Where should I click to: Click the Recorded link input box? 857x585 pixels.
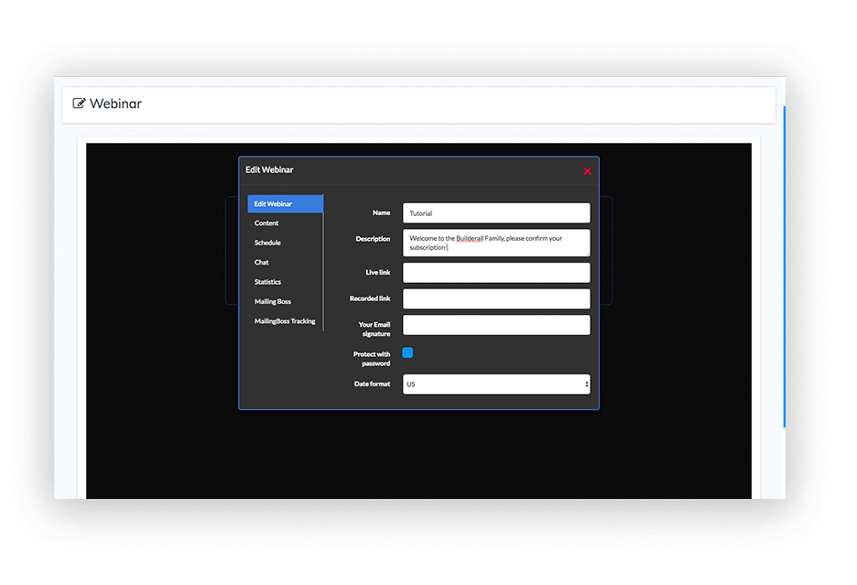tap(495, 298)
